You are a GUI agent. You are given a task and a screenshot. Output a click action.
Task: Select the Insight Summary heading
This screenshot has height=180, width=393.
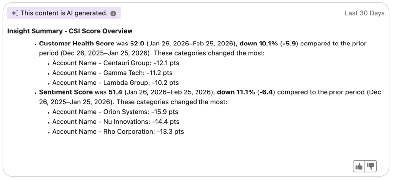tap(70, 31)
